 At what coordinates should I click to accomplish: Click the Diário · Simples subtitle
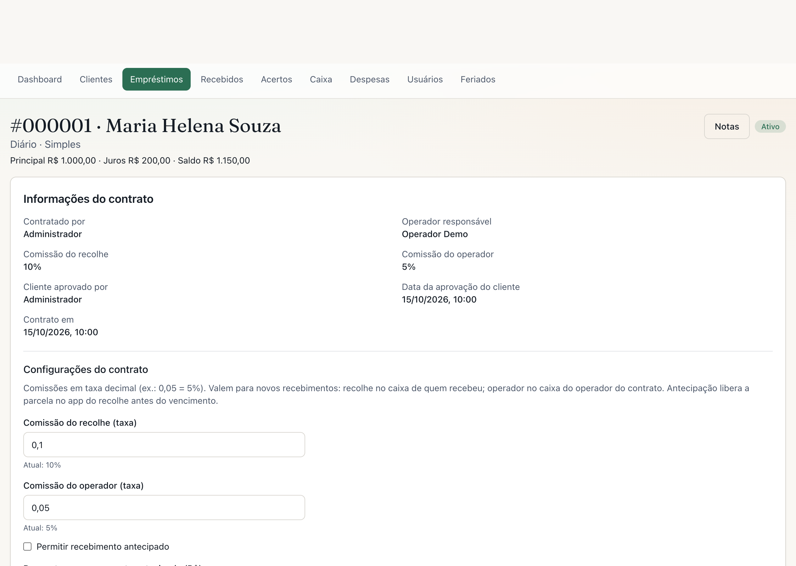click(45, 144)
